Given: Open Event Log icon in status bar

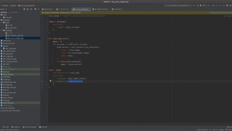Looking at the screenshot, I should (228, 127).
